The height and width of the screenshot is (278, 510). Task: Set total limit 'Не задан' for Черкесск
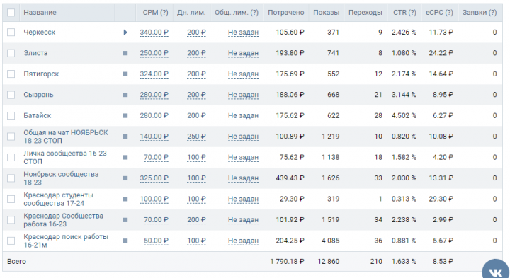243,33
